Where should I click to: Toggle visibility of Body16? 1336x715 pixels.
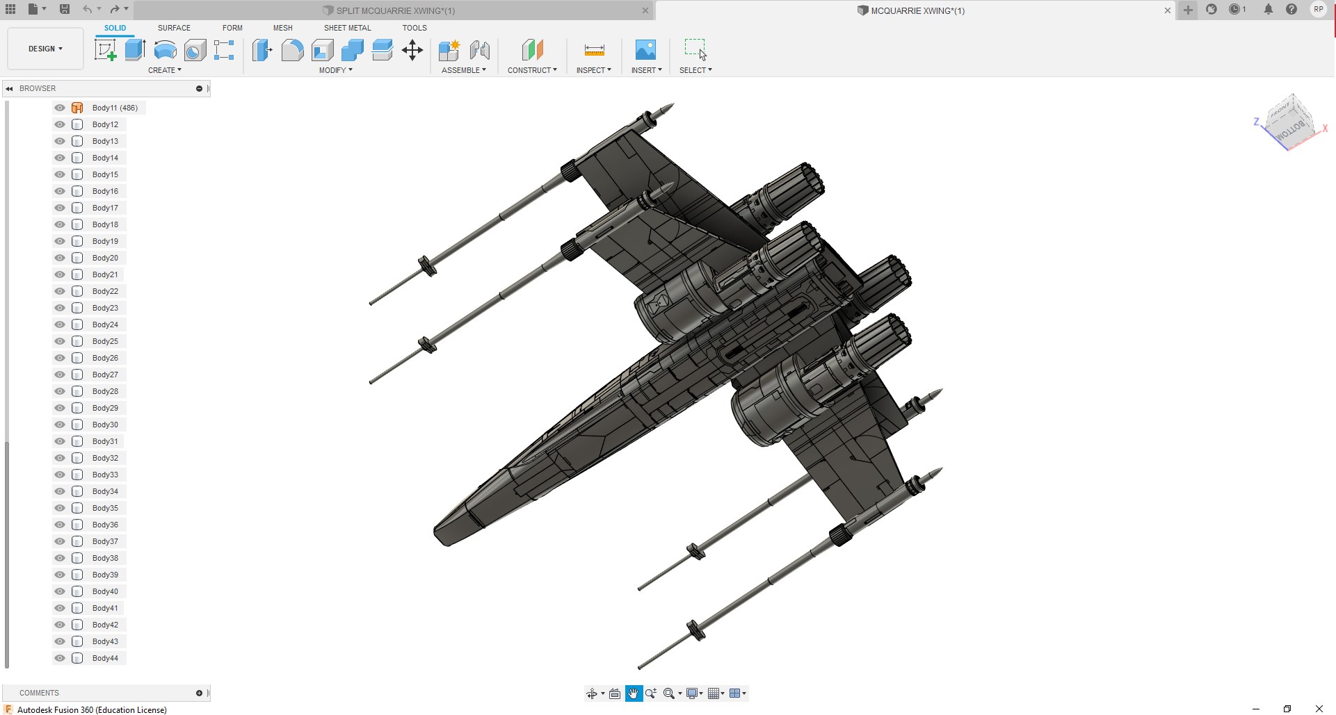point(60,191)
